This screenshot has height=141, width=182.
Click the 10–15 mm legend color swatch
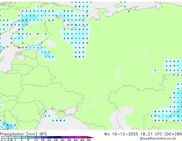38,137
